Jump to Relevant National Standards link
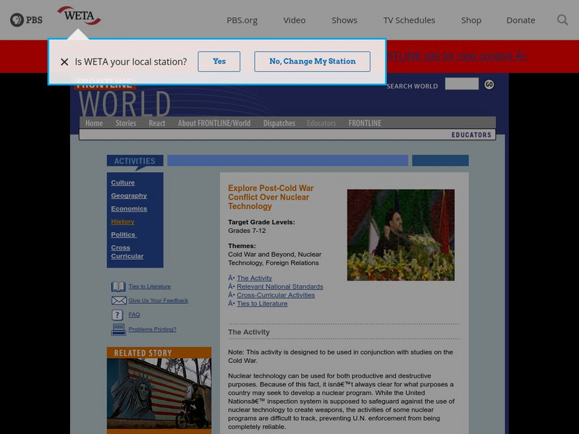The image size is (579, 434). 280,286
